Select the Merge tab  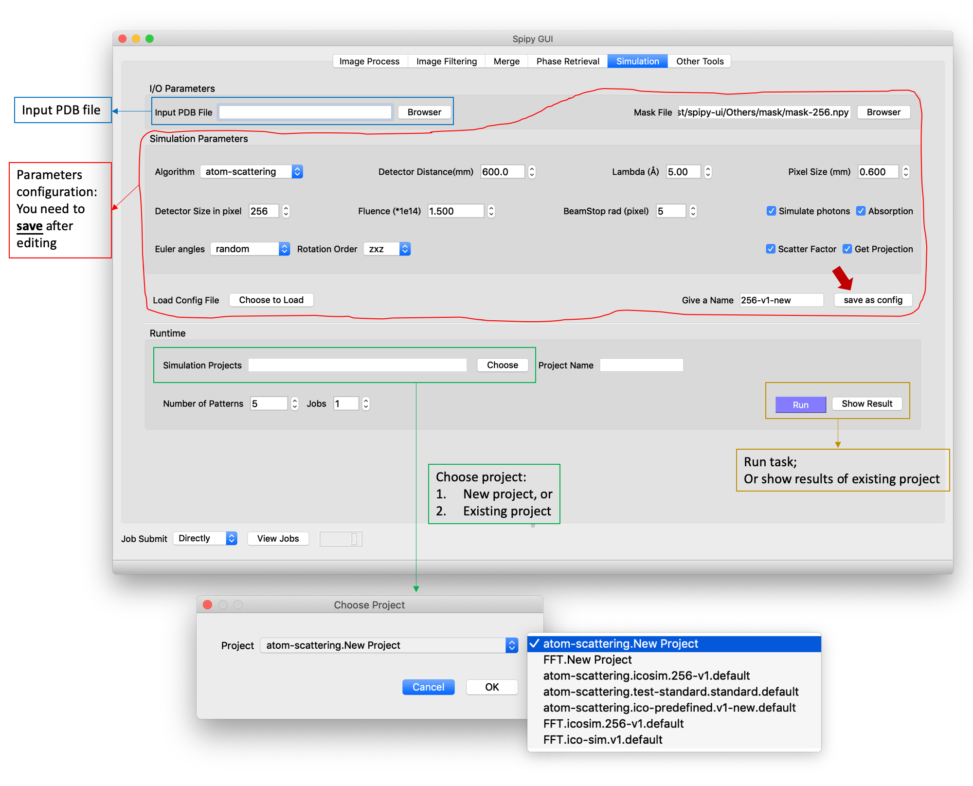pyautogui.click(x=506, y=61)
